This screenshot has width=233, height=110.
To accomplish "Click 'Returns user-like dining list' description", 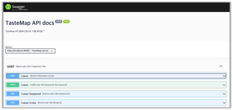I will point(50,103).
